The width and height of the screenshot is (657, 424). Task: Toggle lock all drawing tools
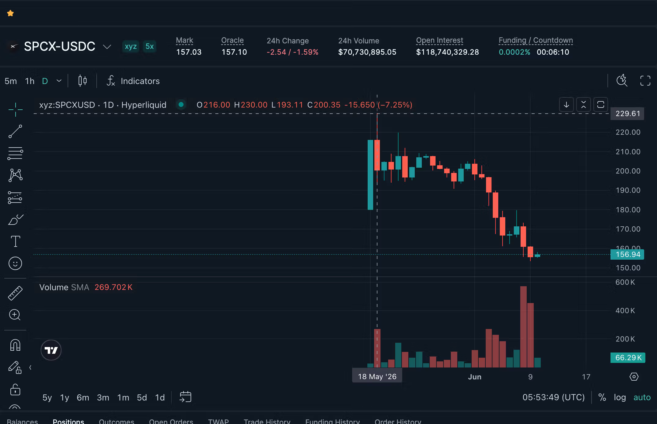[x=15, y=389]
